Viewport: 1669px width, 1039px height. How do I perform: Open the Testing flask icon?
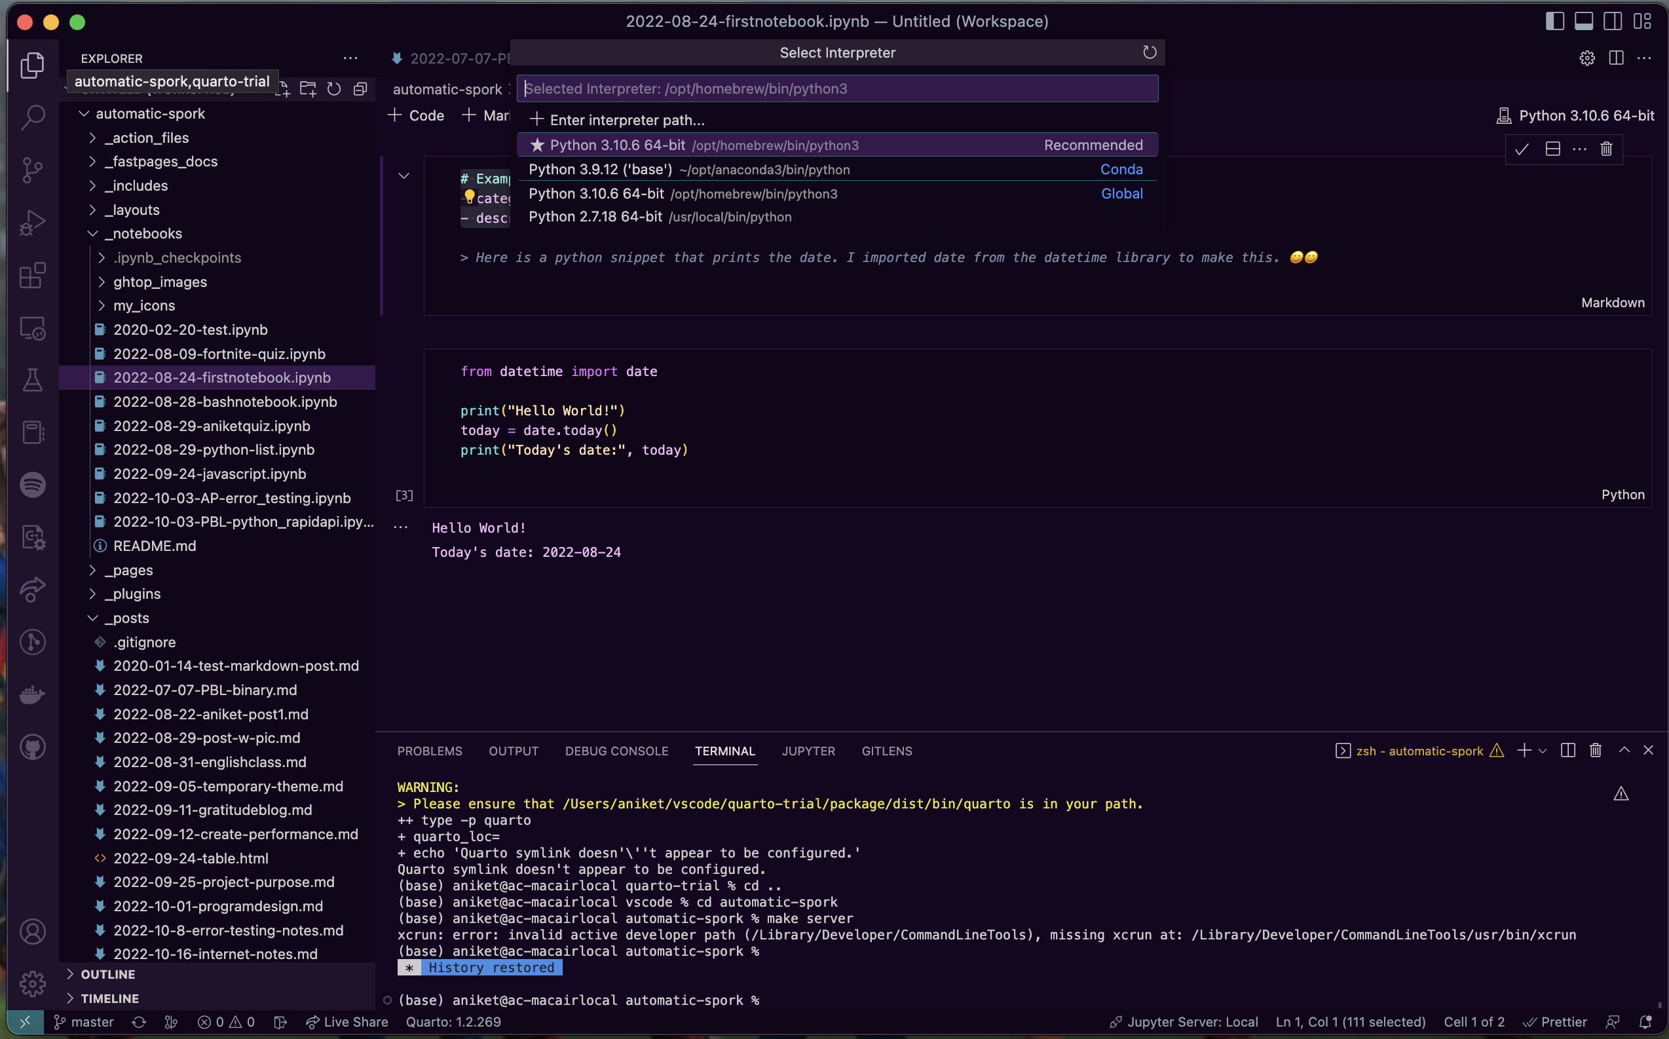[32, 380]
